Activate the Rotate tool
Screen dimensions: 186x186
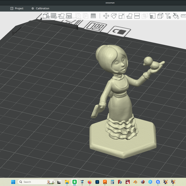point(114,16)
